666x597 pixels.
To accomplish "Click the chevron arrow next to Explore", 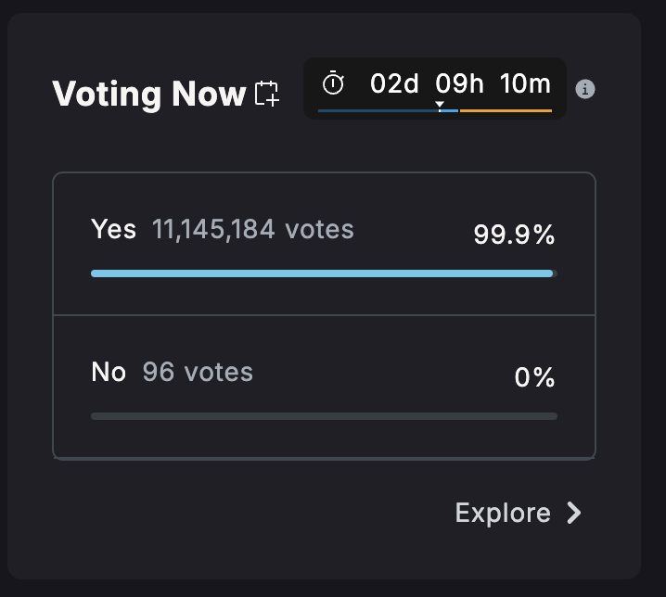I will (574, 513).
